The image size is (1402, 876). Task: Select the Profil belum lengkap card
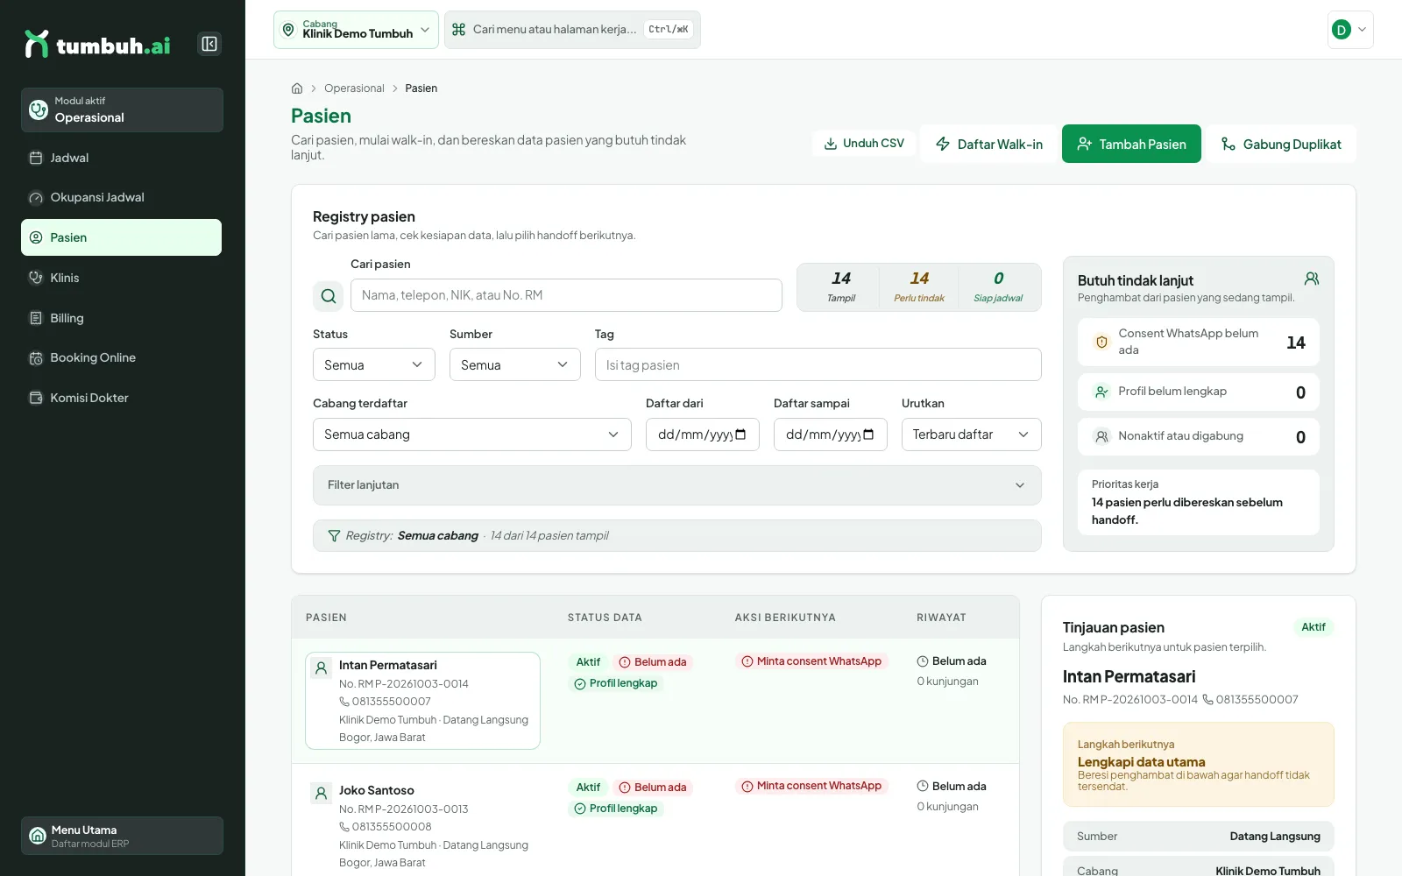point(1199,392)
